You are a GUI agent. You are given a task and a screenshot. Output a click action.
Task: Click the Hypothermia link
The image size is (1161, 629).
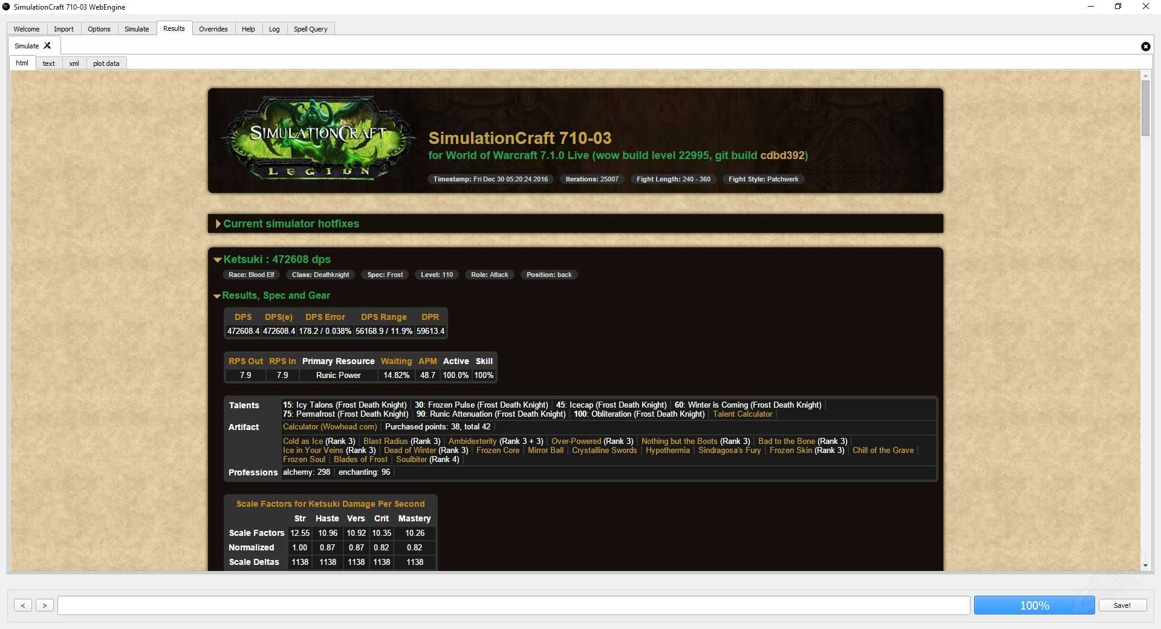pyautogui.click(x=668, y=451)
